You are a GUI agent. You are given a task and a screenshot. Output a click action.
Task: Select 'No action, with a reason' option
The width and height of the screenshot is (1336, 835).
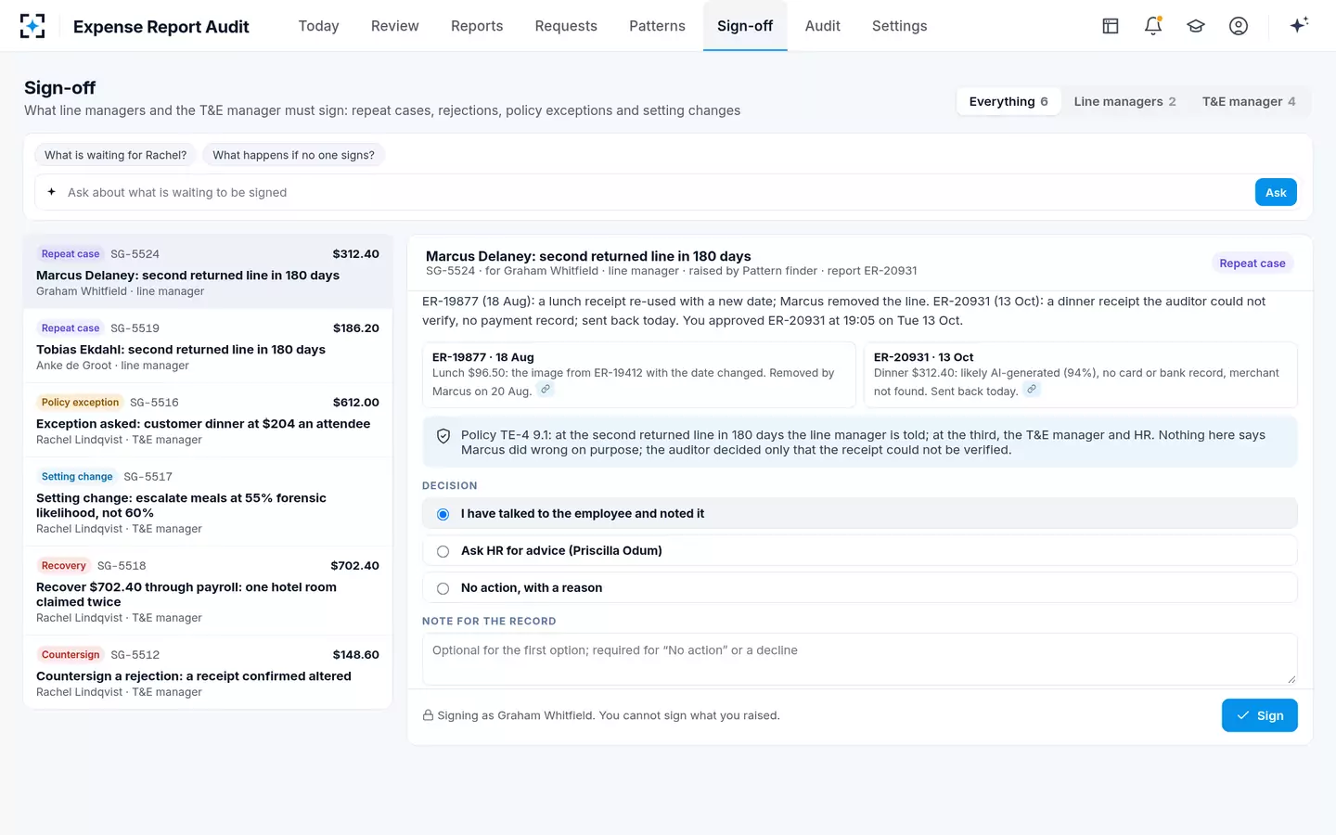pyautogui.click(x=859, y=588)
